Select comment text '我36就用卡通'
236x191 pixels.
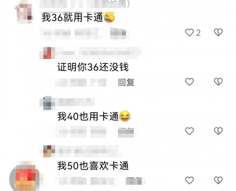(72, 18)
